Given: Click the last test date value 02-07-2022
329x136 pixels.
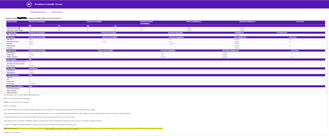Looking at the screenshot, I should pyautogui.click(x=31, y=84).
